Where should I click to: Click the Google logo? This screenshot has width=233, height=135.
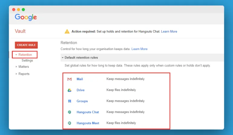26,17
